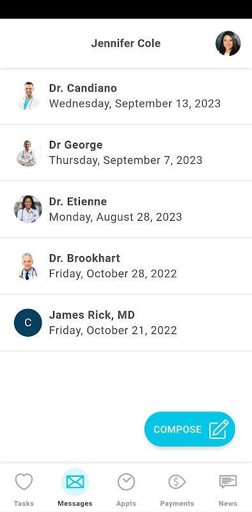The image size is (252, 512).
Task: Tap Dr George's avatar photo
Action: tap(28, 153)
